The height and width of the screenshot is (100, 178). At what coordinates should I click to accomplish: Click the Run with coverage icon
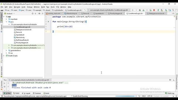[x=144, y=10]
